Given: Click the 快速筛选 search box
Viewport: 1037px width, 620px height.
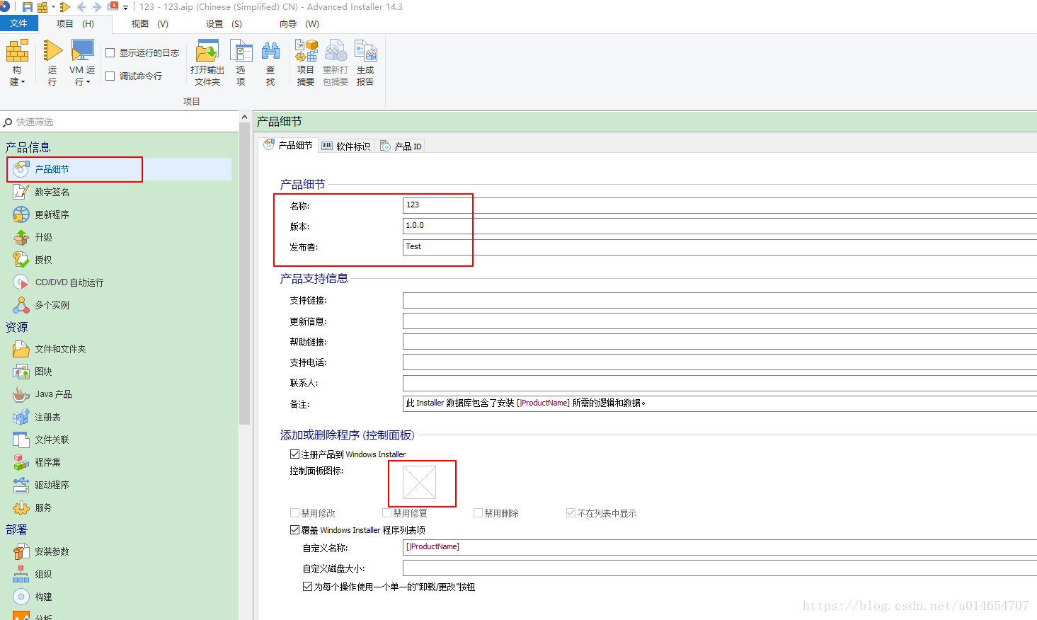Looking at the screenshot, I should 119,122.
